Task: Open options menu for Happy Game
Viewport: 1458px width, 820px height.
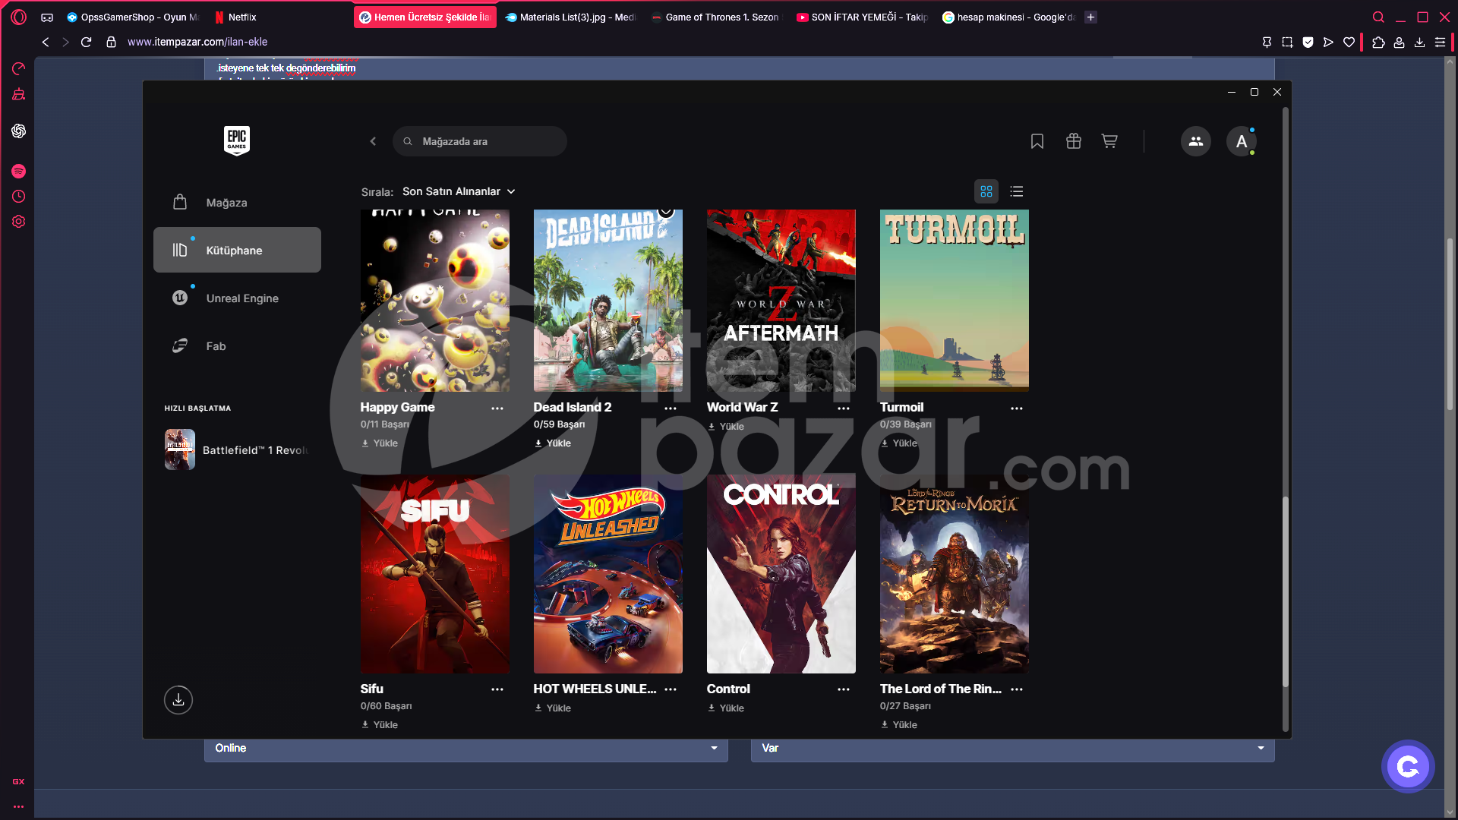Action: click(497, 408)
